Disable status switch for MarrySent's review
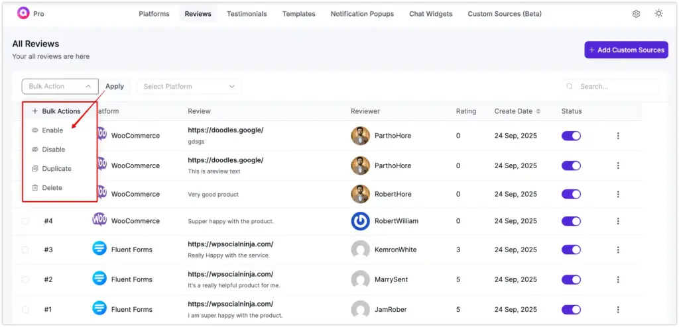The width and height of the screenshot is (679, 327). click(x=571, y=279)
